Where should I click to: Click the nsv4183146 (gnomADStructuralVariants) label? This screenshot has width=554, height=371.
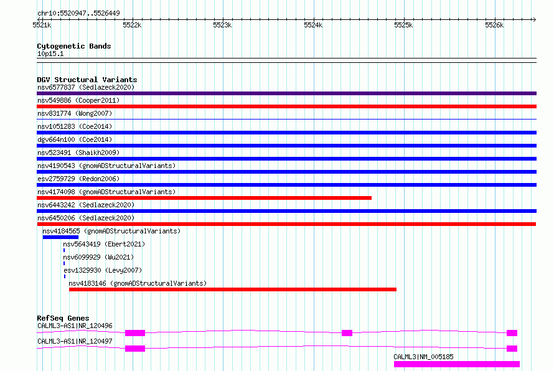click(138, 283)
